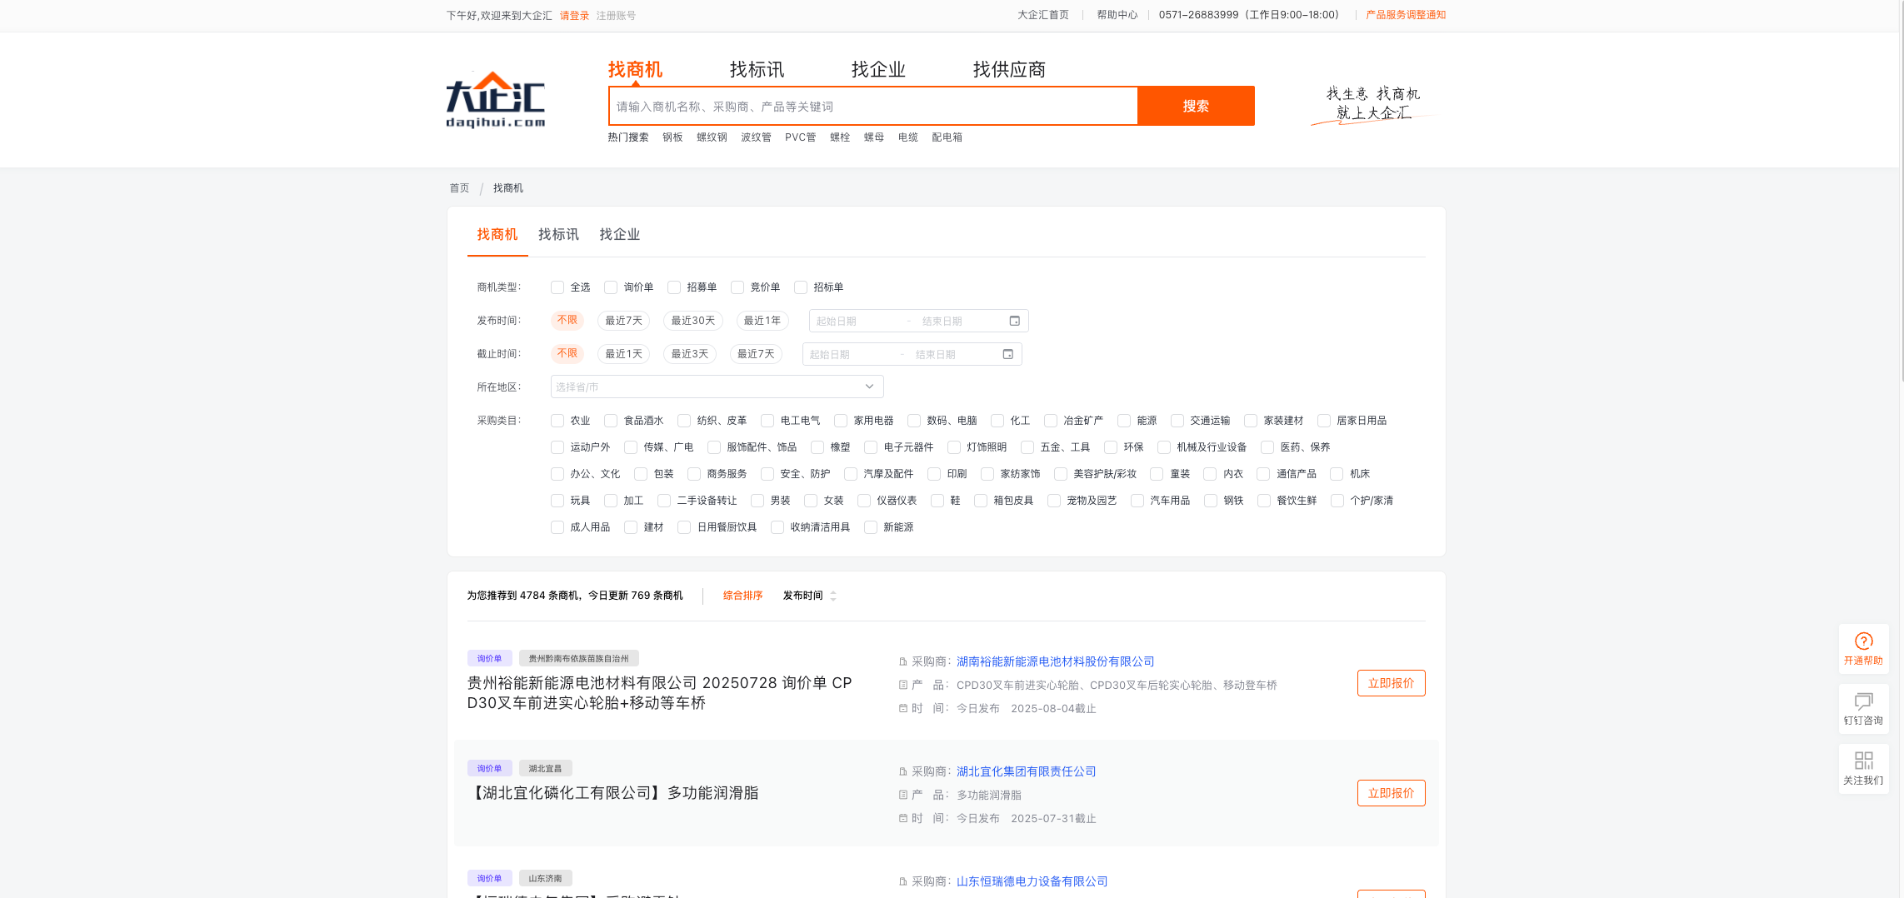
Task: Tick the 机械及行业设备 checkbox
Action: 1164,447
